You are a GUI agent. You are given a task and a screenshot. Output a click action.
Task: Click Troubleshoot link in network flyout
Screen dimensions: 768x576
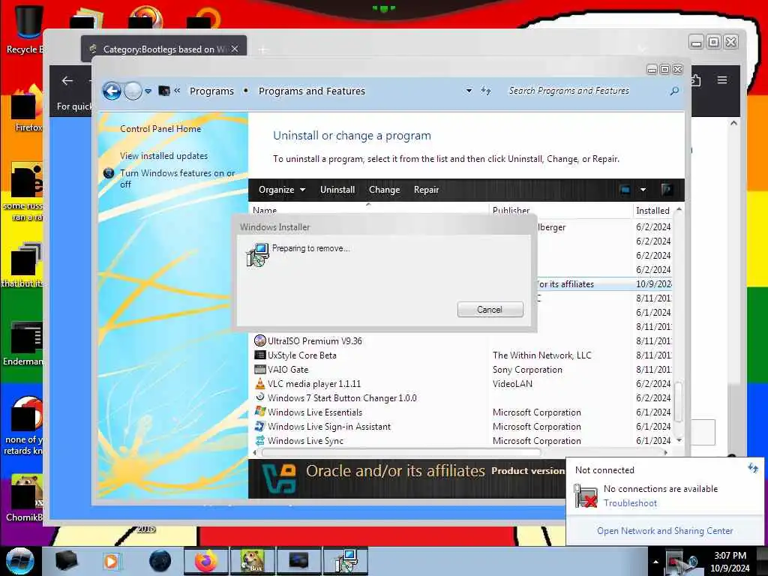630,503
